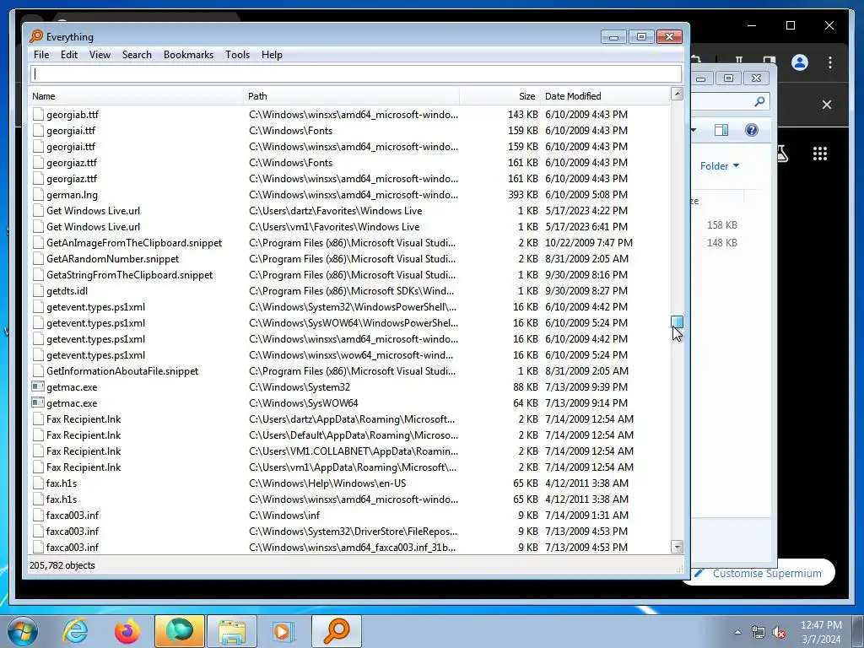
Task: Click the vertical scrollbar thumb in results
Action: point(678,321)
